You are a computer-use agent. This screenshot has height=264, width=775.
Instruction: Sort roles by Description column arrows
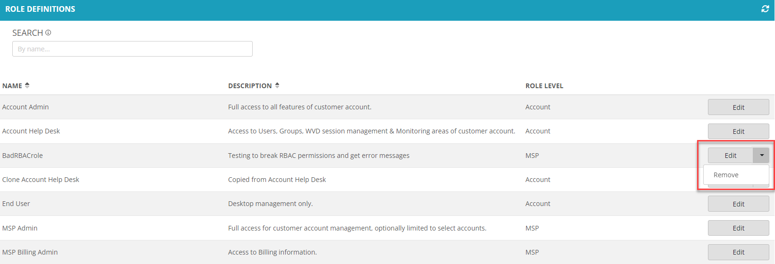[277, 85]
